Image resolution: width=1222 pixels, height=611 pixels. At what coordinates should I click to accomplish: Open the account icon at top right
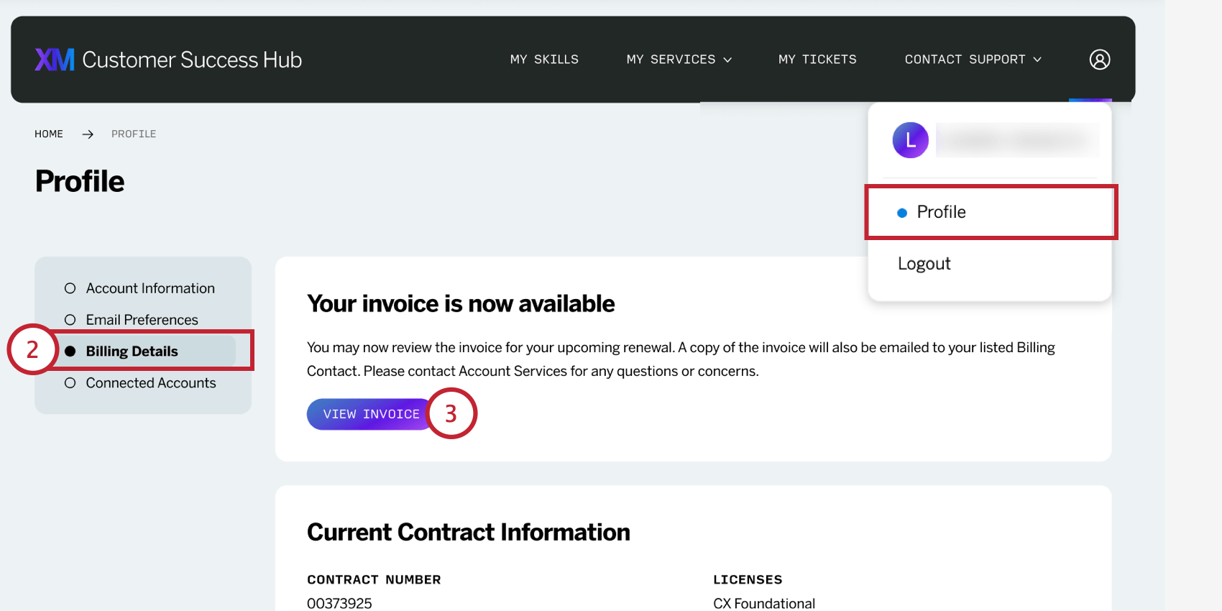[x=1098, y=60]
